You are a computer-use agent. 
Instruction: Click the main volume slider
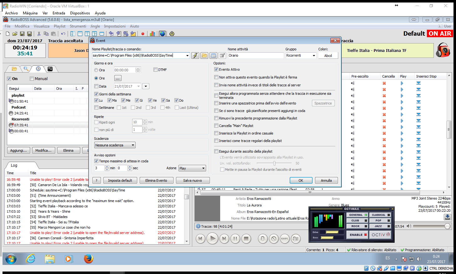pos(432,226)
